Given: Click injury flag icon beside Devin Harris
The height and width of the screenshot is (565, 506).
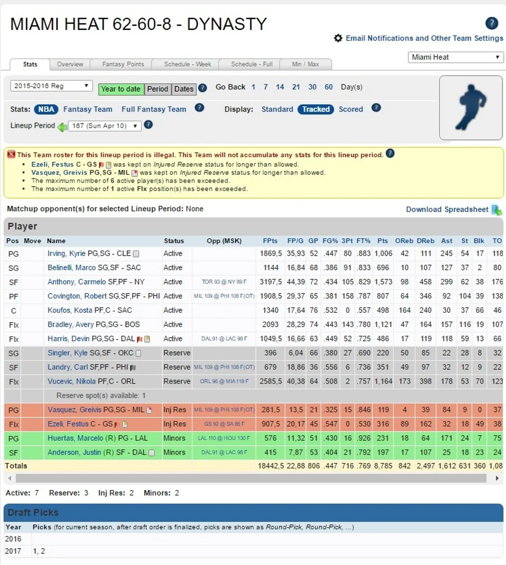Looking at the screenshot, I should pos(140,339).
